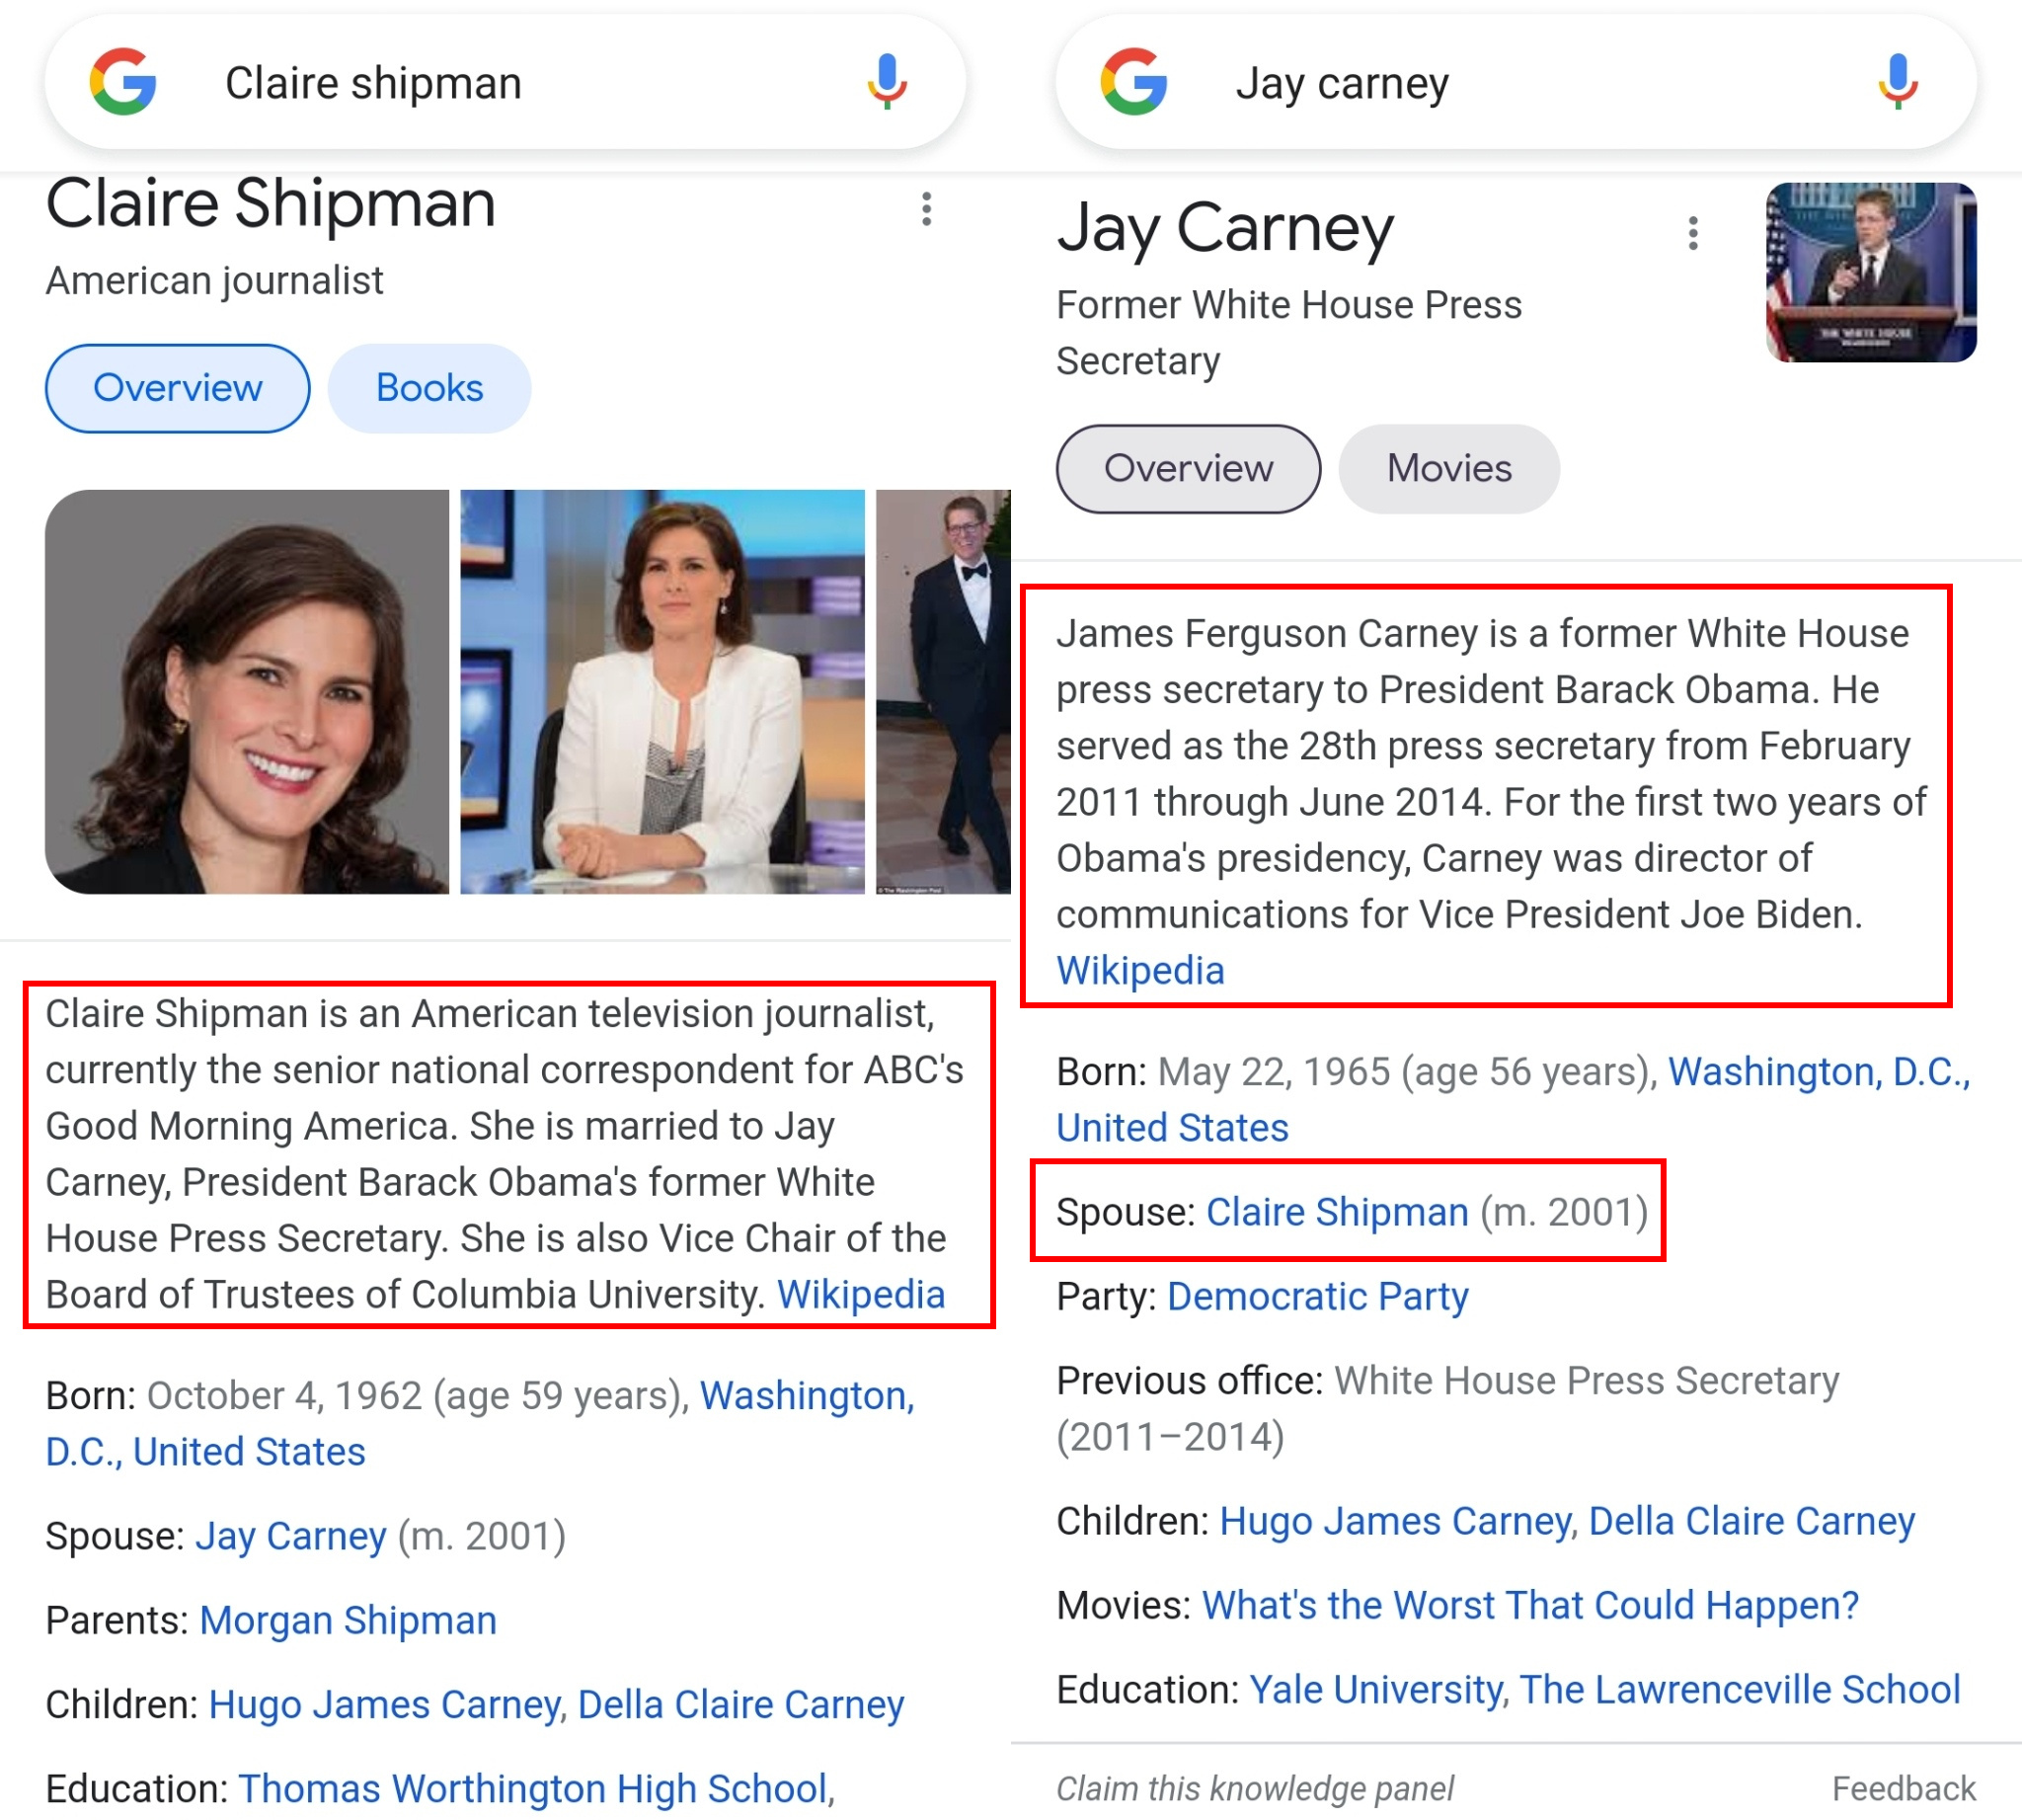Click Yale University education link
This screenshot has height=1820, width=2022.
click(x=1375, y=1689)
